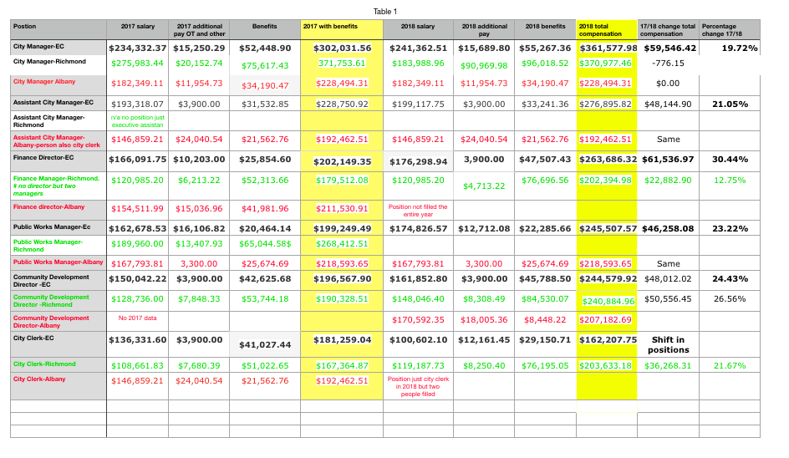Click the $0.00 change cell
Image resolution: width=789 pixels, height=458 pixels.
point(668,84)
